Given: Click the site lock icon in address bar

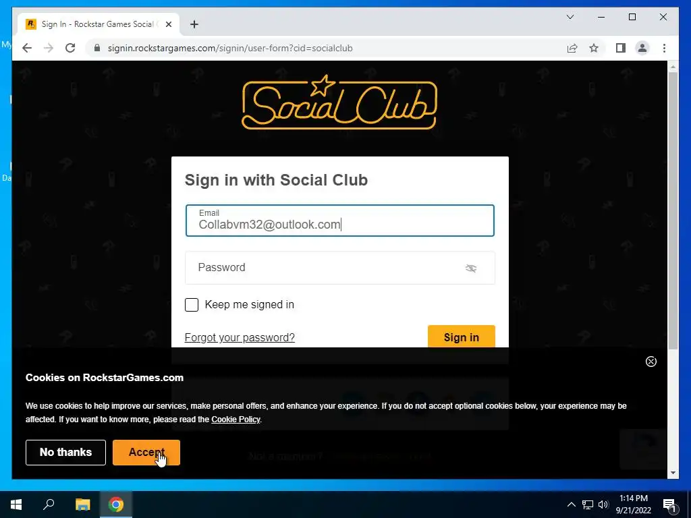Looking at the screenshot, I should tap(97, 48).
